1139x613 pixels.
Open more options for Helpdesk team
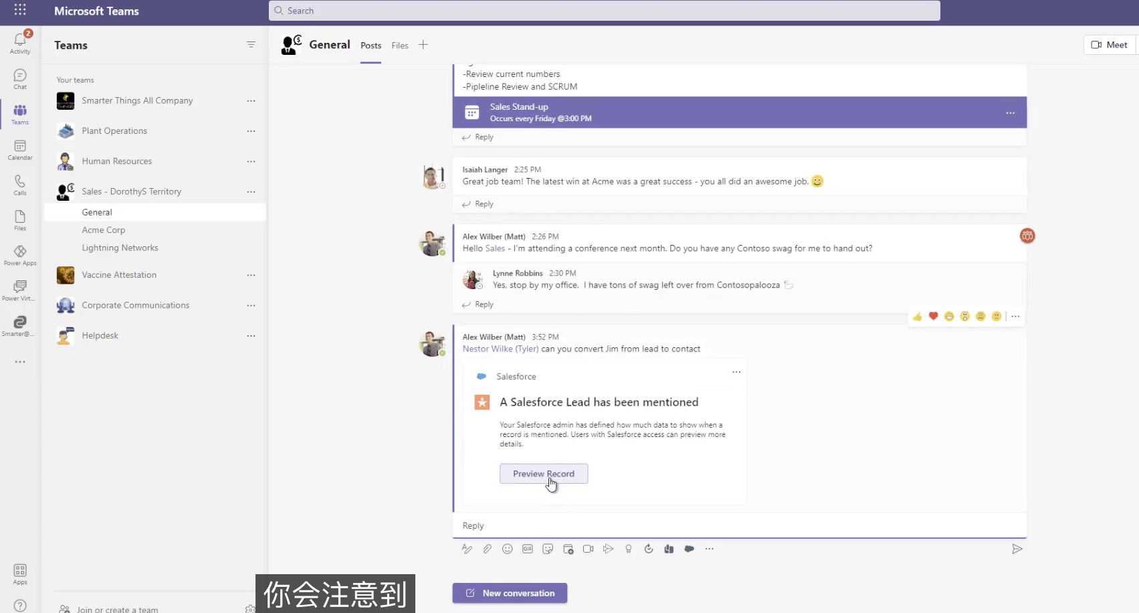click(251, 335)
